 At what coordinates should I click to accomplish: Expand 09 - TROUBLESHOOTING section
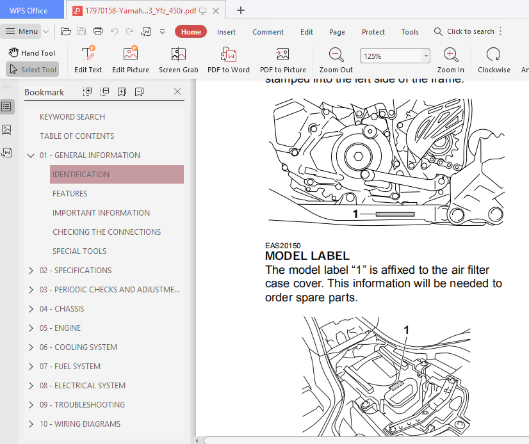[x=31, y=405]
